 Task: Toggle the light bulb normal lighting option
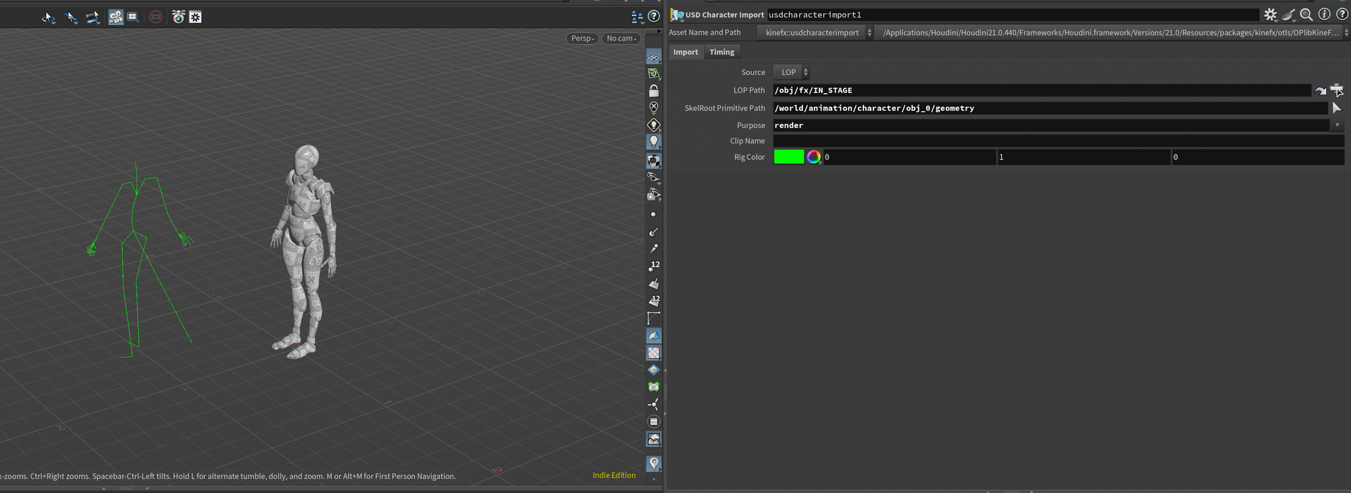653,141
